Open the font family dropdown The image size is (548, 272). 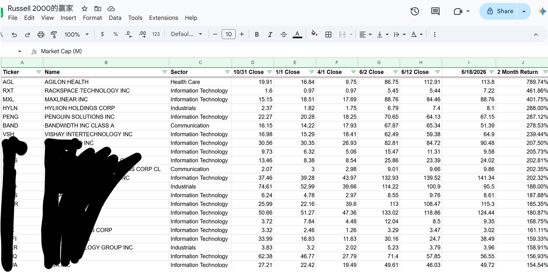[x=187, y=34]
